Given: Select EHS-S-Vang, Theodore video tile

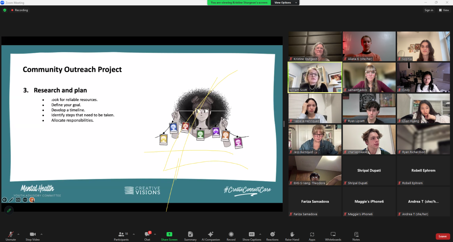Looking at the screenshot, I should pos(315,170).
